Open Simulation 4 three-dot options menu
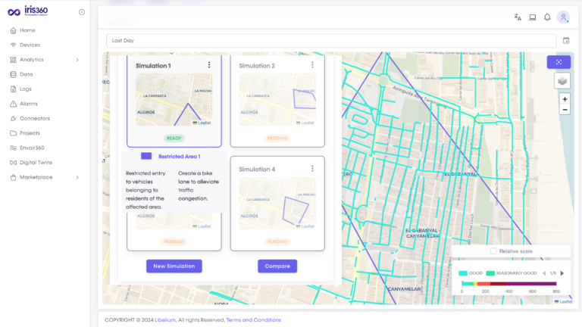The width and height of the screenshot is (582, 327). coord(312,169)
